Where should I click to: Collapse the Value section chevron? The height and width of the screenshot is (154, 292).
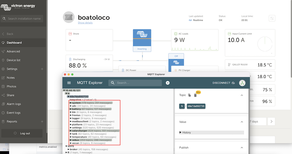click(x=242, y=122)
